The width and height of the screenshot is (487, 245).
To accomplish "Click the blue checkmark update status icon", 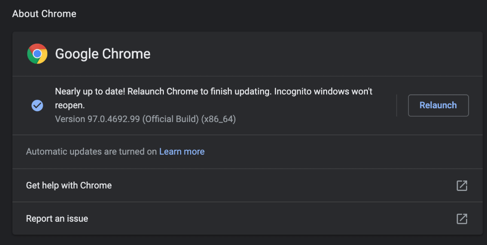I will [x=37, y=105].
